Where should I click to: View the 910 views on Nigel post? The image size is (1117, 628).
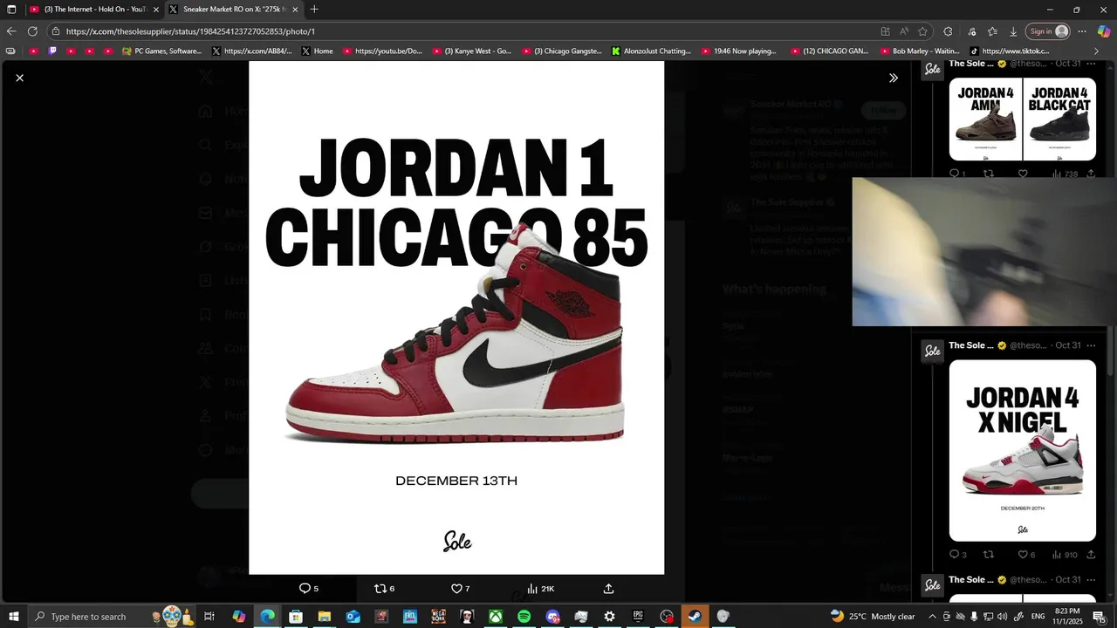[x=1065, y=555]
